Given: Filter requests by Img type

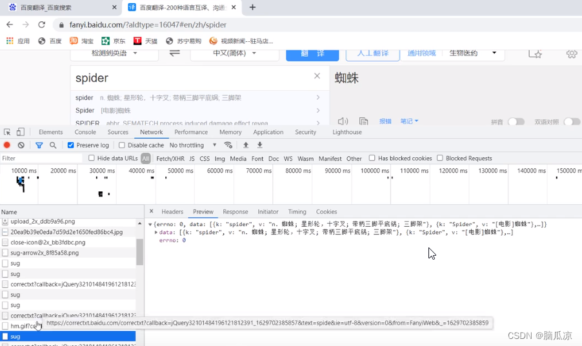Looking at the screenshot, I should click(x=220, y=159).
